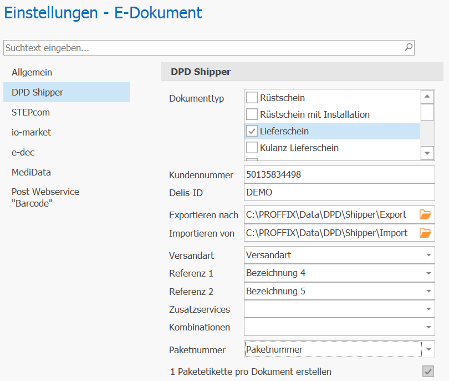Check Rüstschein mit Installation checkbox
Screen dimensions: 449x381
[x=252, y=114]
